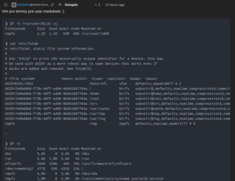Click the 'defaults,umask=0077 0 2' options
The width and height of the screenshot is (235, 181).
tap(158, 84)
